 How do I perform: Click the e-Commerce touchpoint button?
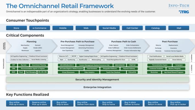click(x=40, y=28)
